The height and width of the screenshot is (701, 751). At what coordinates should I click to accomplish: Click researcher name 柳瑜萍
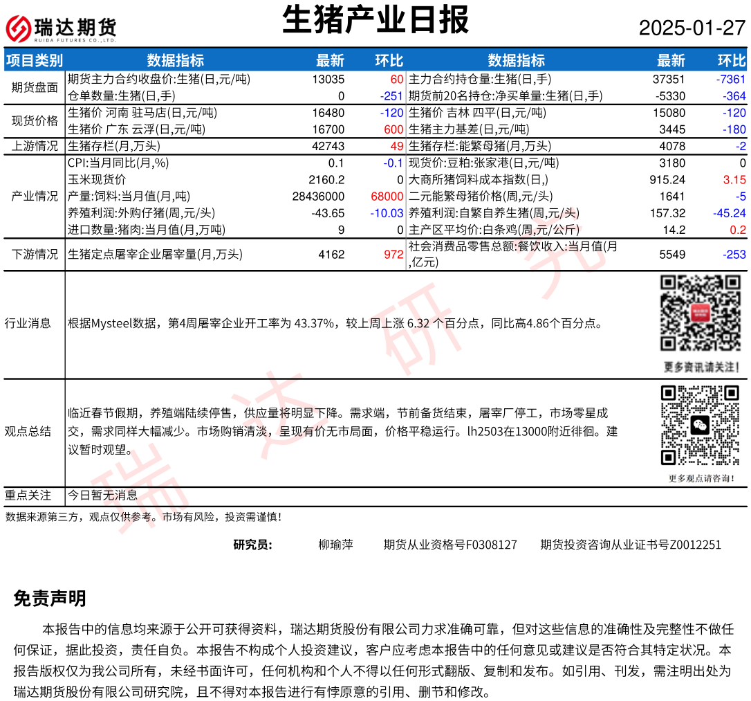(x=336, y=545)
